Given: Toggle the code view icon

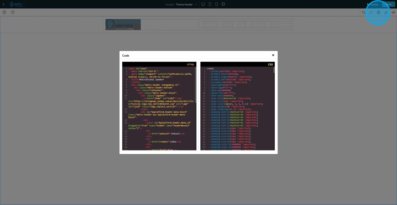Looking at the screenshot, I should (x=393, y=12).
